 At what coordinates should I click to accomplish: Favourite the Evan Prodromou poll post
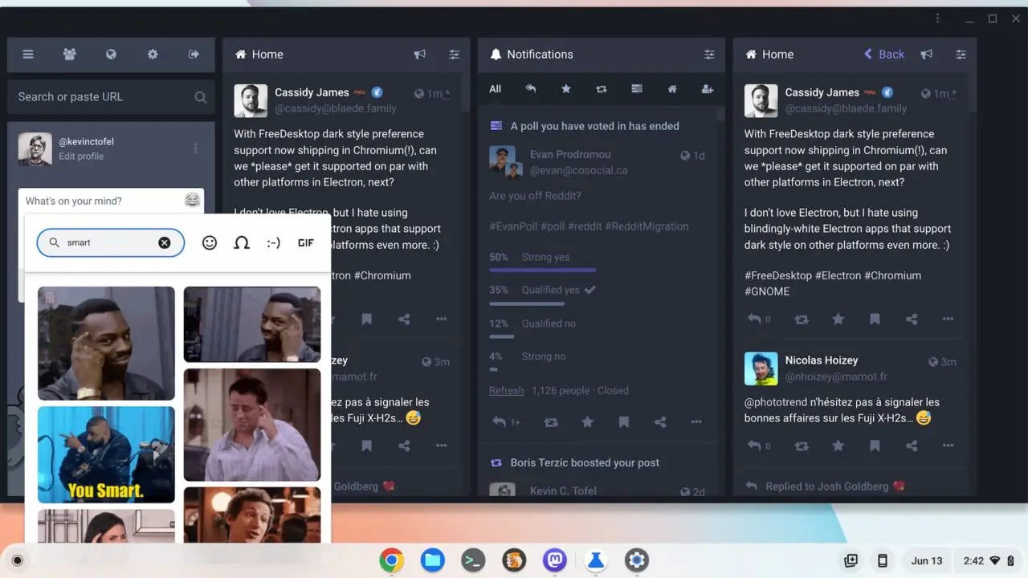tap(587, 421)
